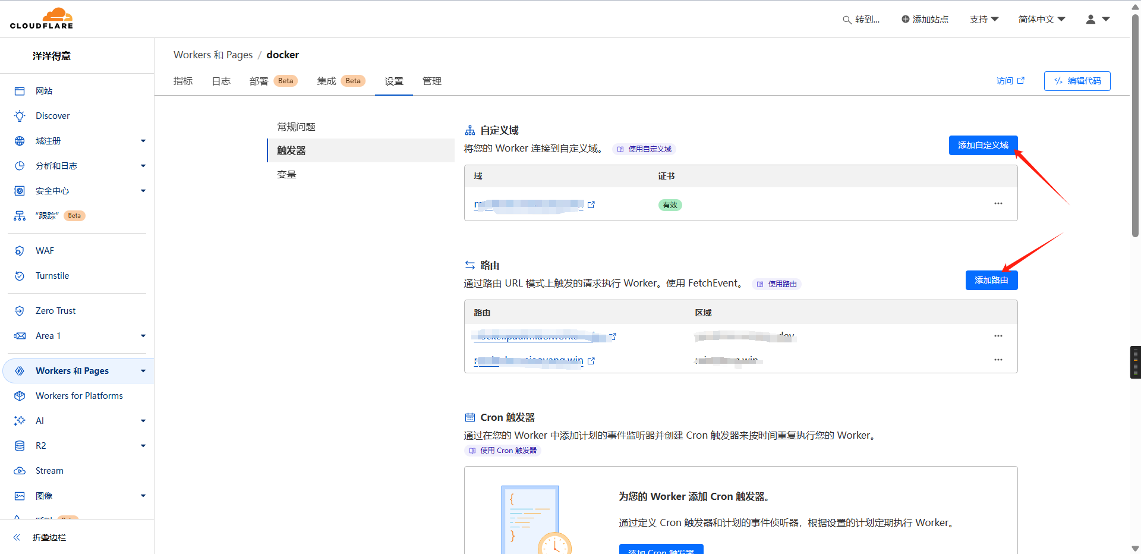
Task: Expand the Area 1 submenu arrow
Action: coord(143,336)
